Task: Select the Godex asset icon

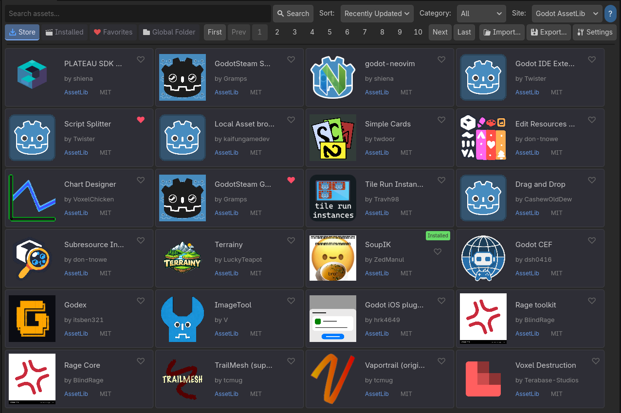Action: point(32,319)
